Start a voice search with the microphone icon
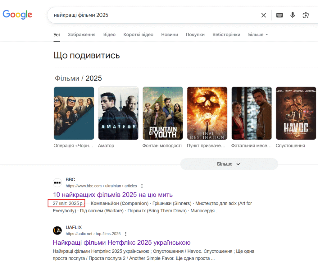The width and height of the screenshot is (318, 268). pos(292,15)
